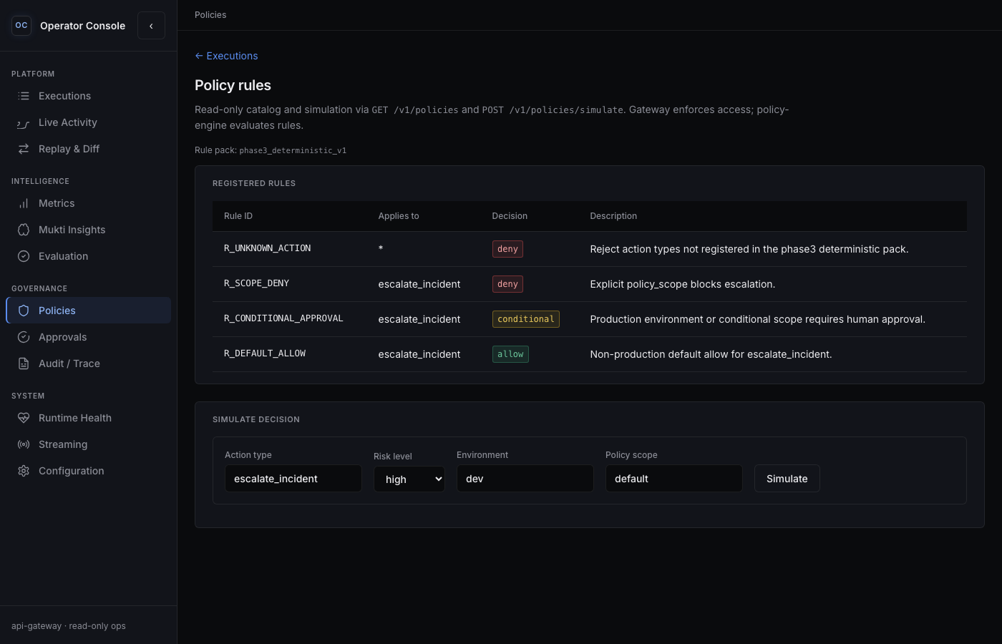Viewport: 1002px width, 644px height.
Task: Focus the Action type input field
Action: point(293,479)
